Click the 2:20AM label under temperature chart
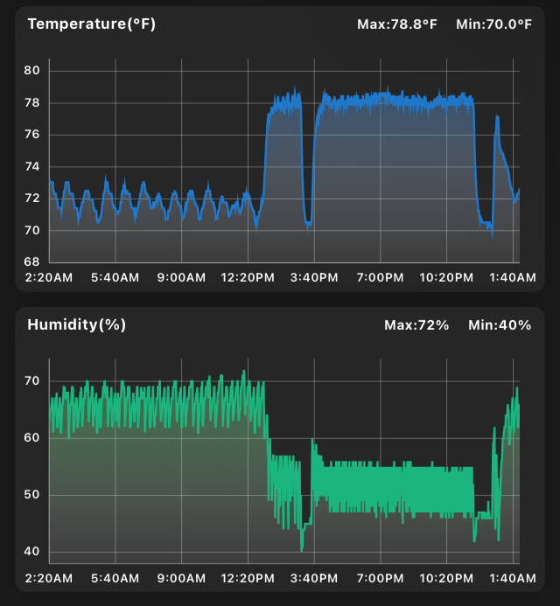 tap(49, 277)
